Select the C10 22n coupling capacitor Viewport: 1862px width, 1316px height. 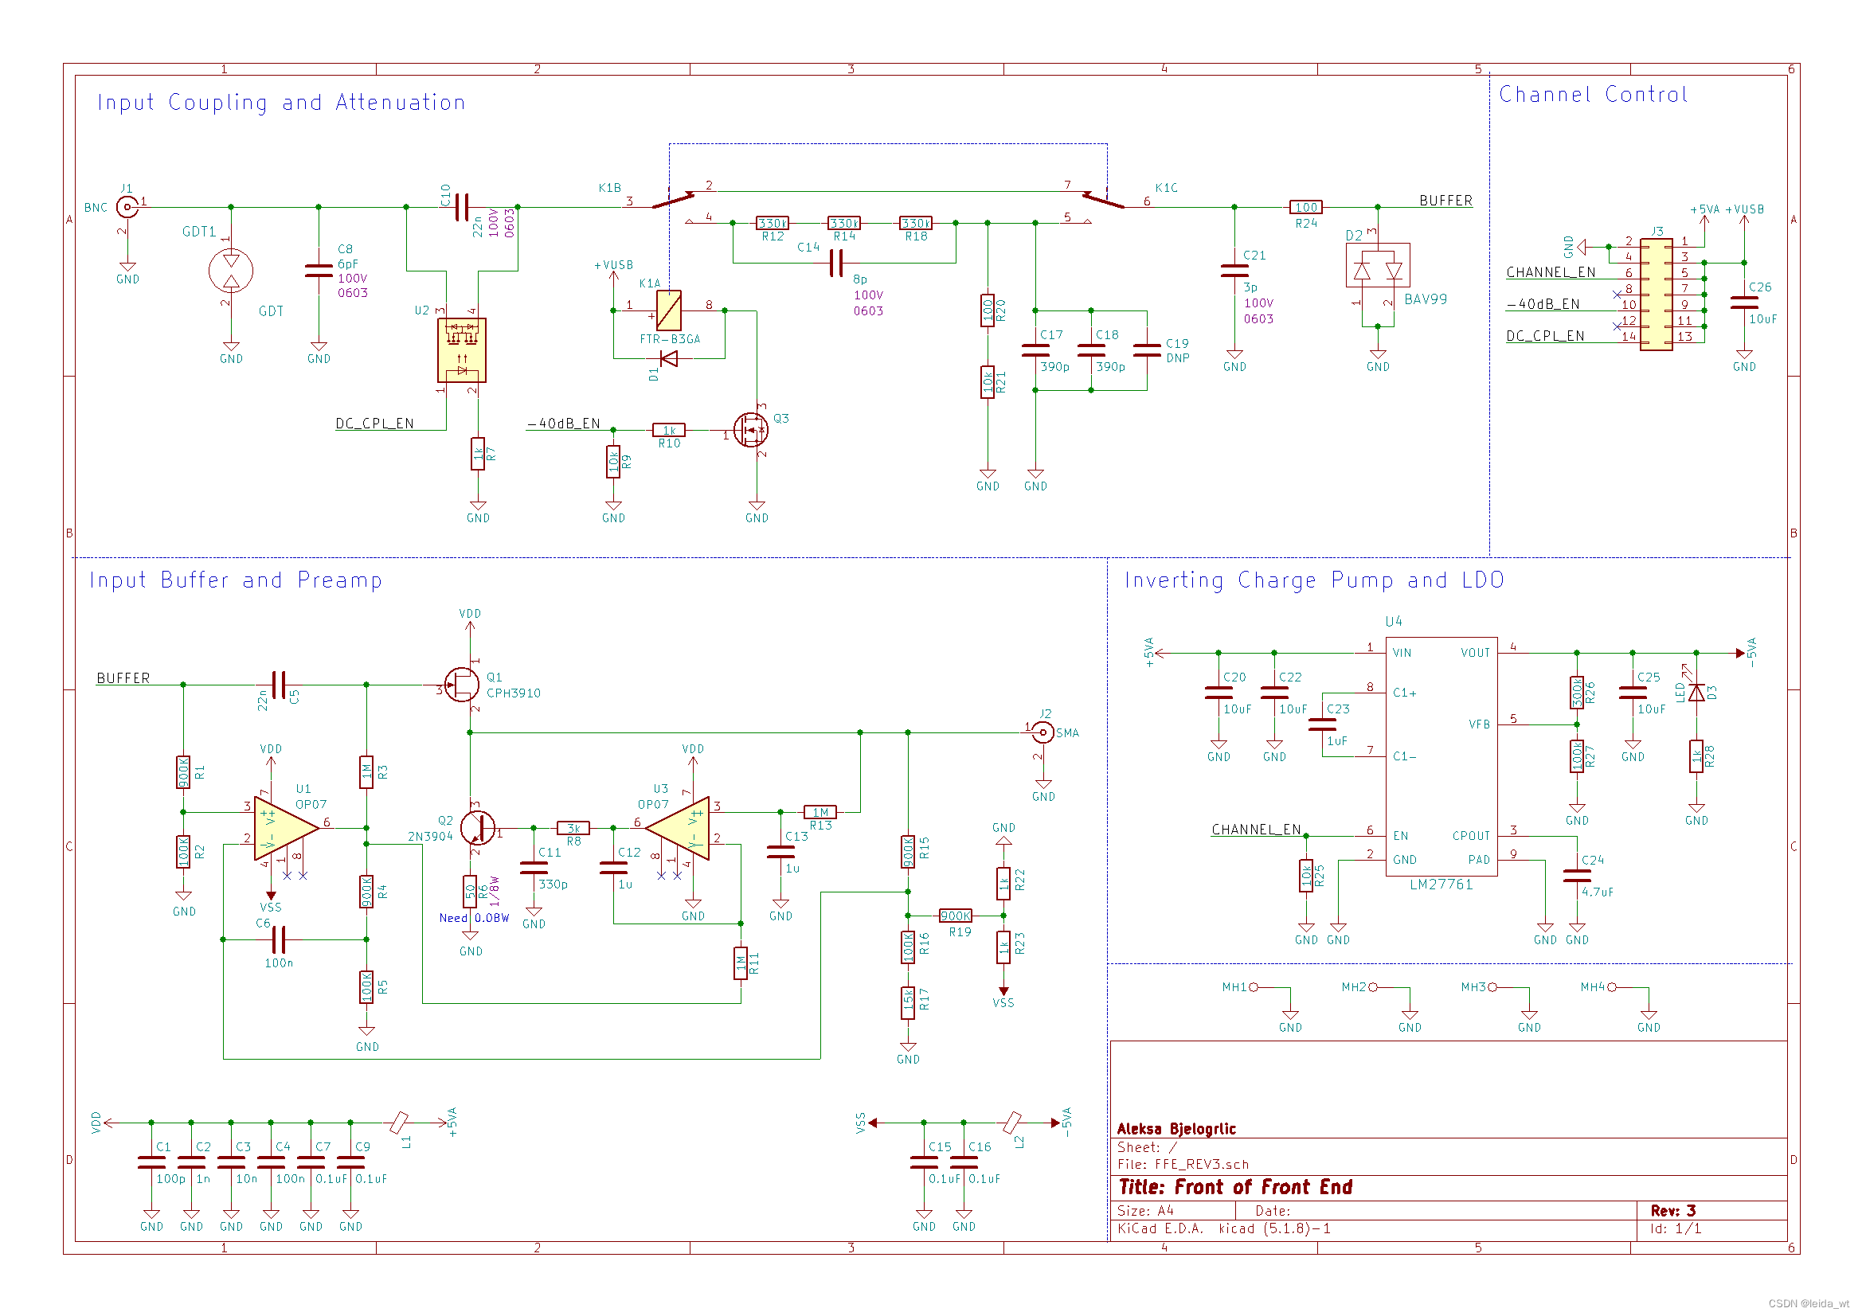[x=462, y=208]
